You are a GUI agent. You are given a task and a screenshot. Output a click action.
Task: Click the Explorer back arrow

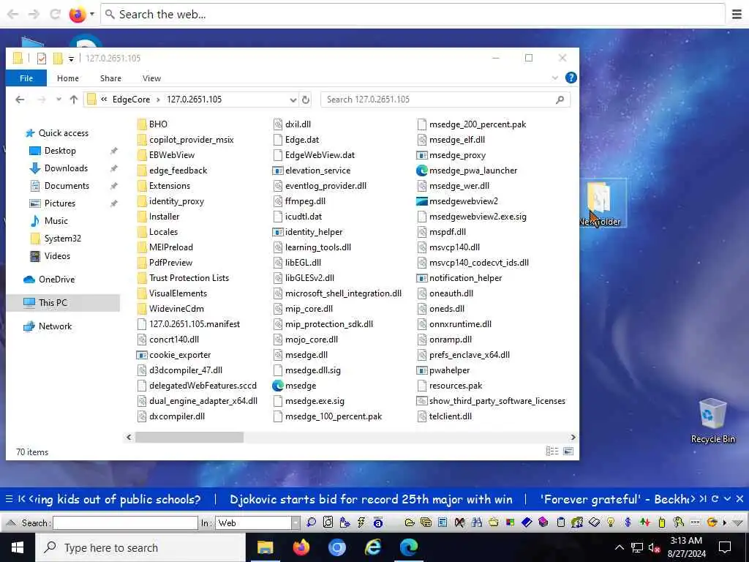coord(20,100)
